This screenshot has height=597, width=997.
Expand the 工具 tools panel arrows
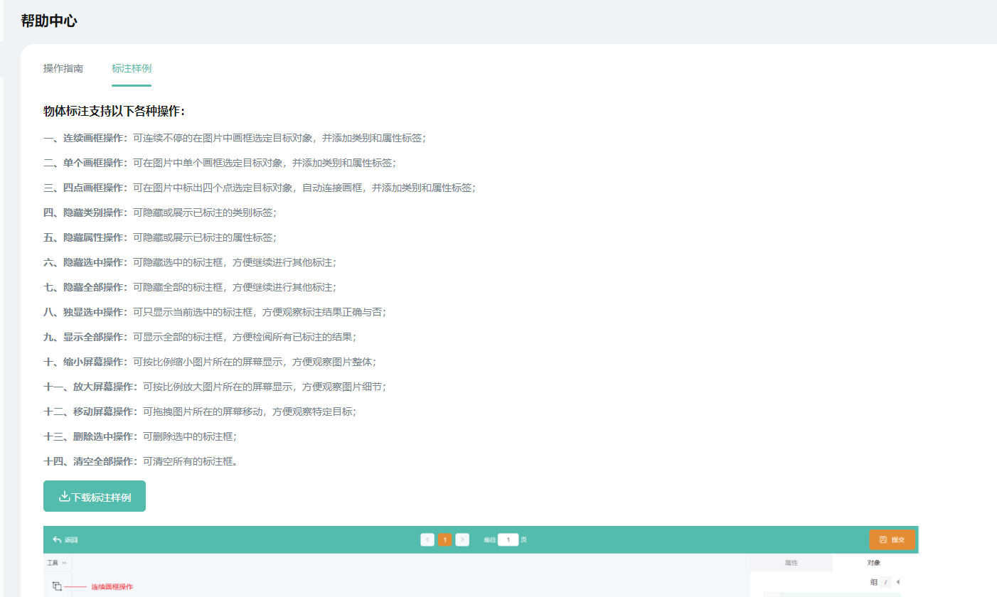pyautogui.click(x=64, y=562)
